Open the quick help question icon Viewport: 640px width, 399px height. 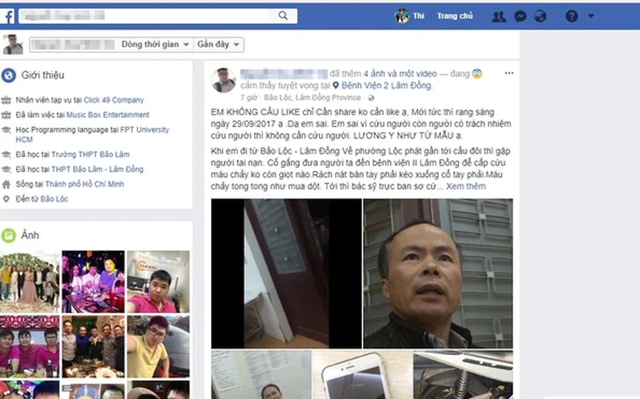571,17
